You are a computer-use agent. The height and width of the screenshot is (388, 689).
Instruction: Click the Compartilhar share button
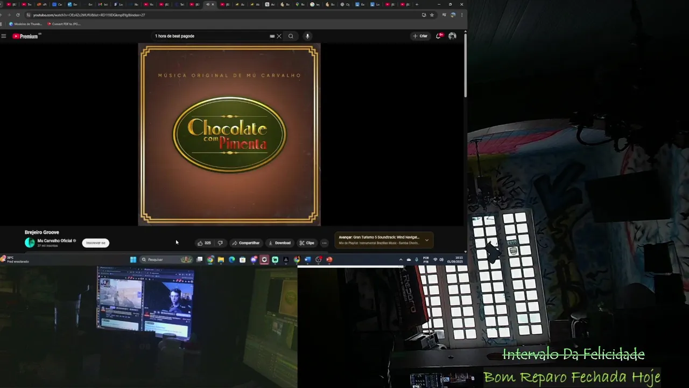[x=245, y=243]
